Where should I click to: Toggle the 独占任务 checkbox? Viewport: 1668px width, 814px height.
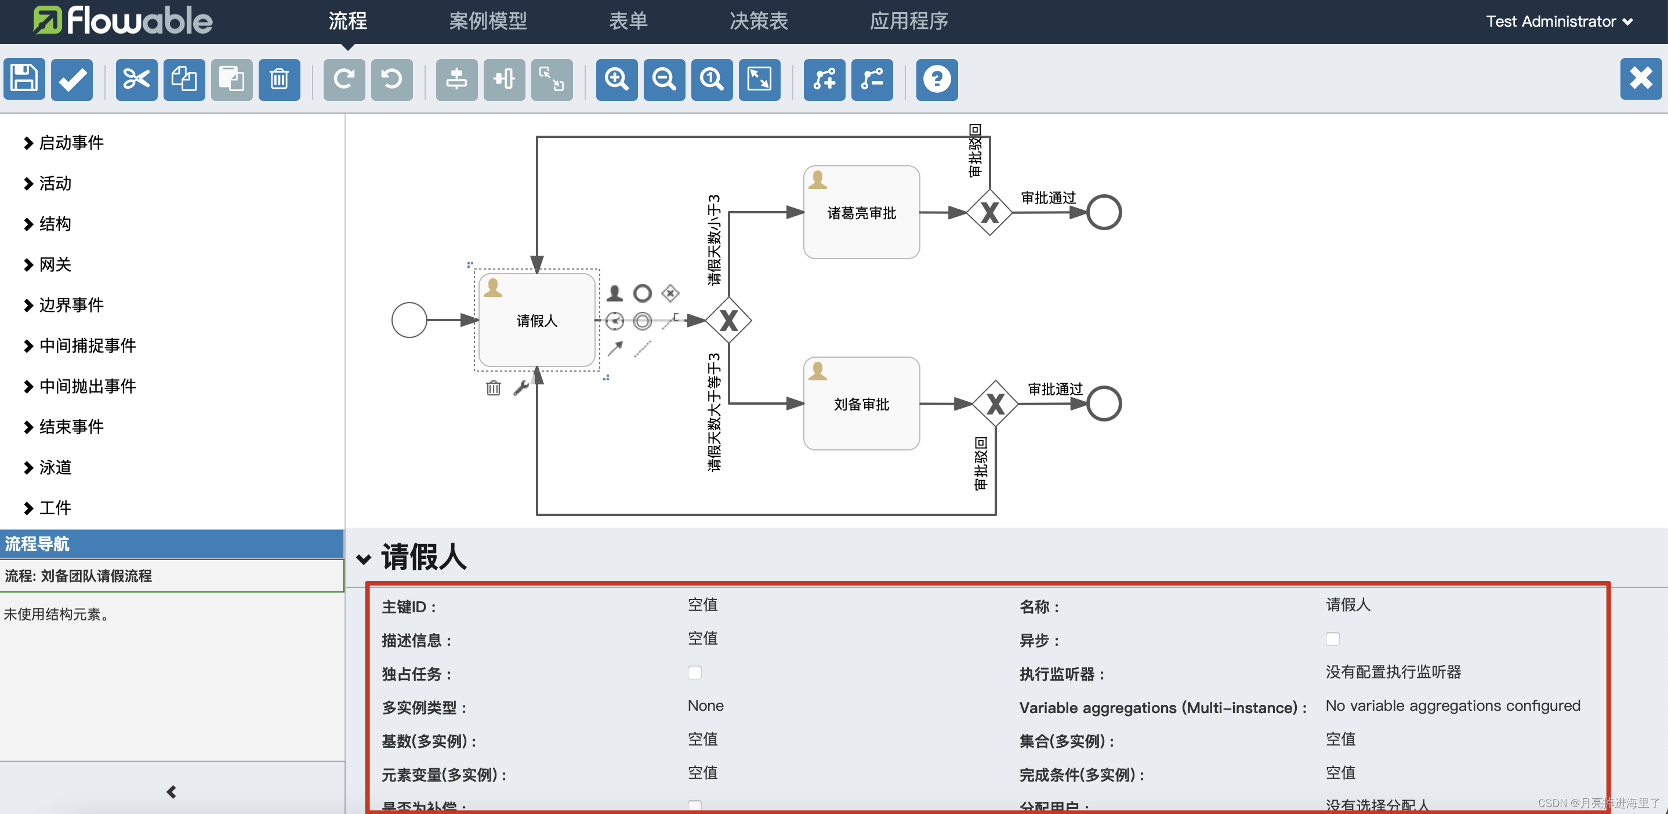click(695, 673)
